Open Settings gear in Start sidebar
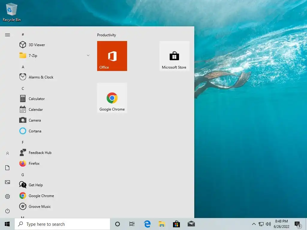The height and width of the screenshot is (230, 307). click(7, 196)
